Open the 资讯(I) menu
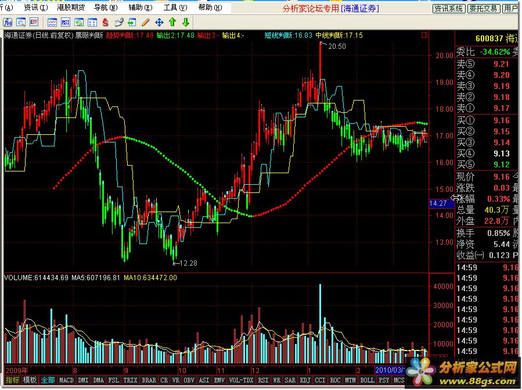Screen dimensions: 522x390 click(x=36, y=8)
